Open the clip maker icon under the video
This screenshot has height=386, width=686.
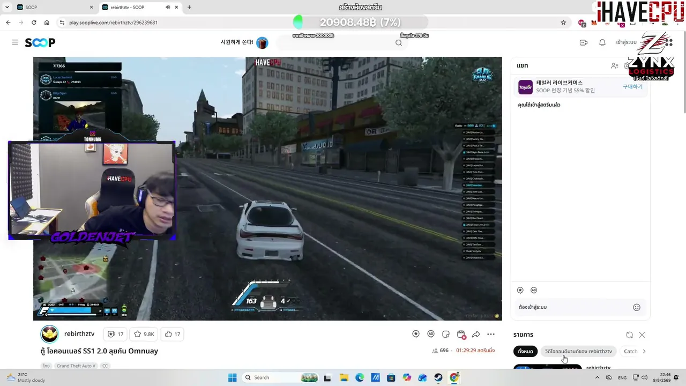(x=461, y=334)
